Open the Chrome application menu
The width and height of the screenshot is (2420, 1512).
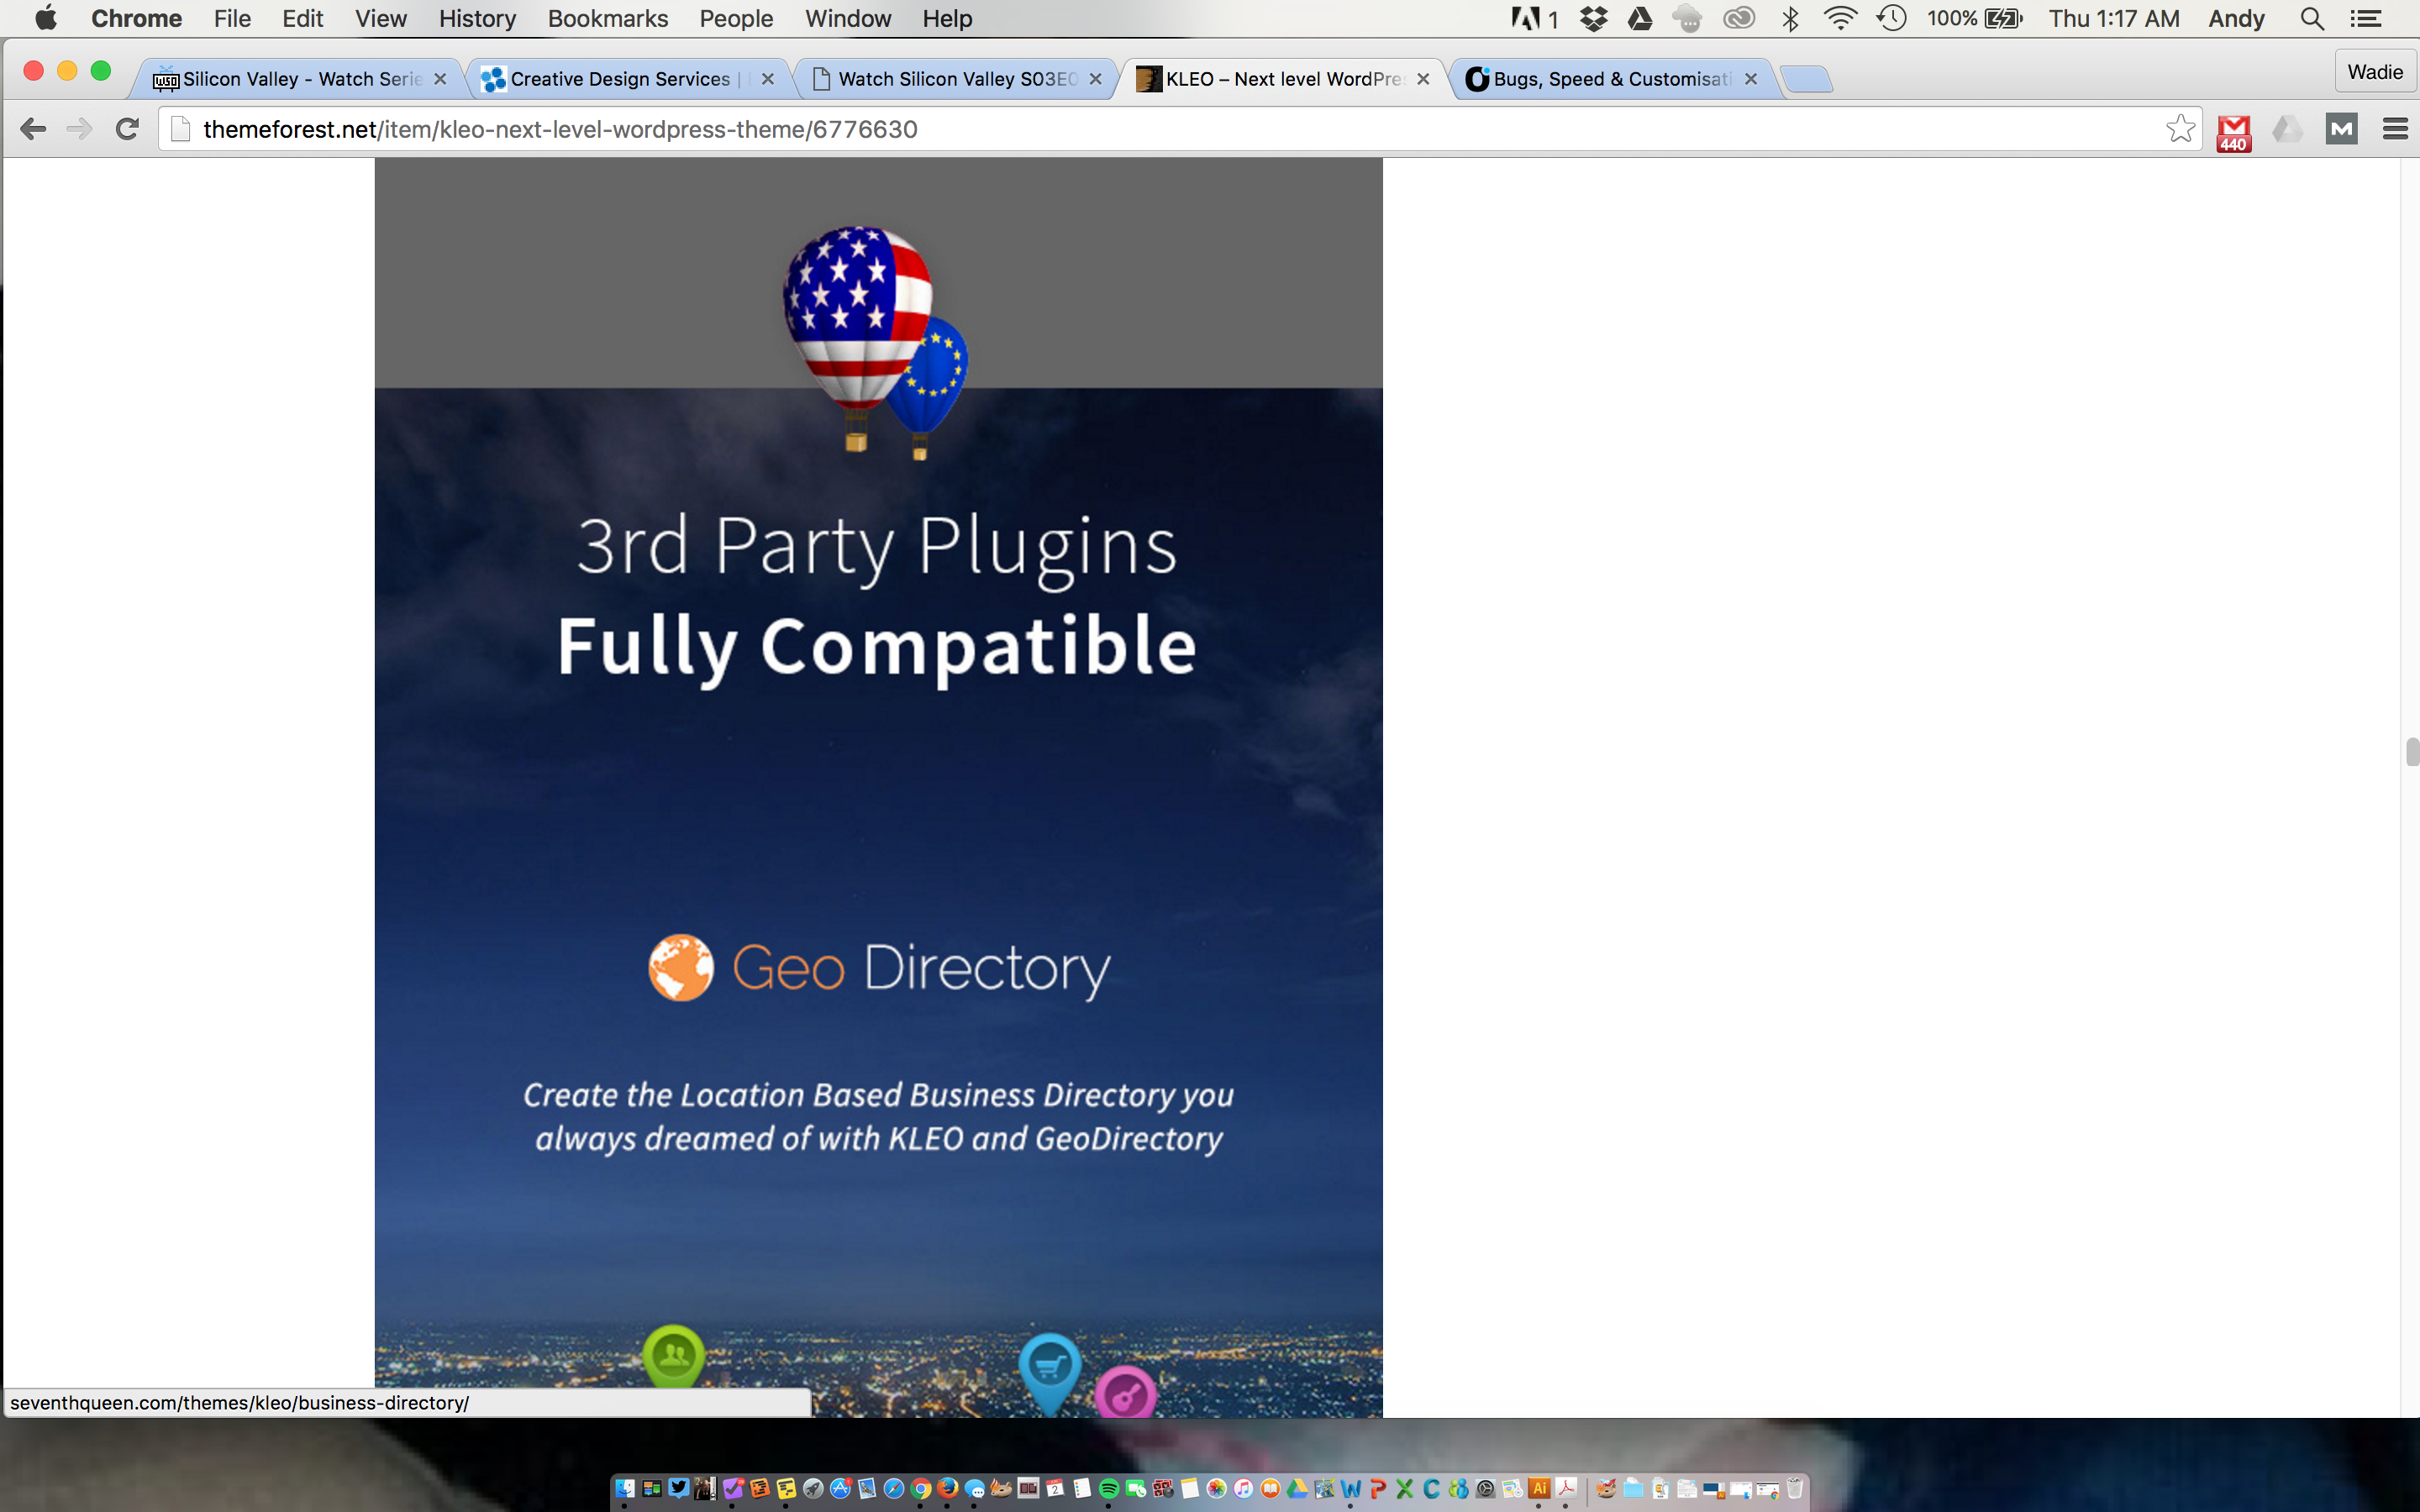pyautogui.click(x=136, y=18)
